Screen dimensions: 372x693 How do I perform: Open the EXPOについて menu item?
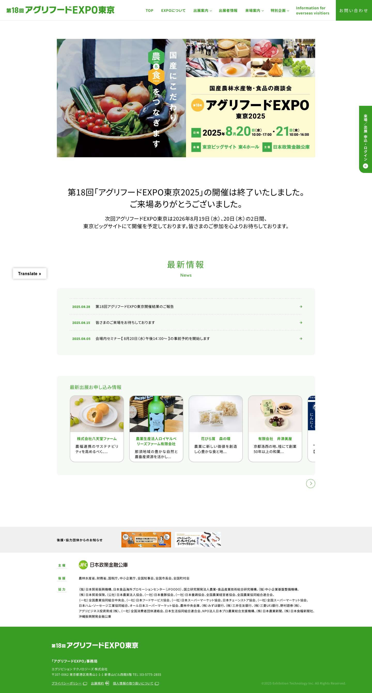click(173, 11)
